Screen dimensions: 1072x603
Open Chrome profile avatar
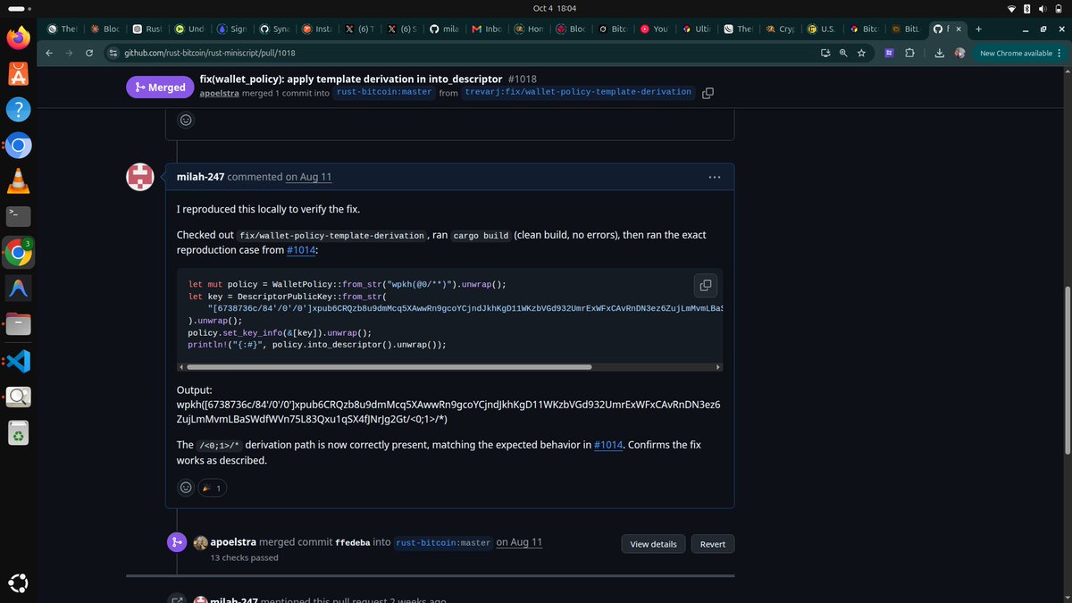coord(960,53)
